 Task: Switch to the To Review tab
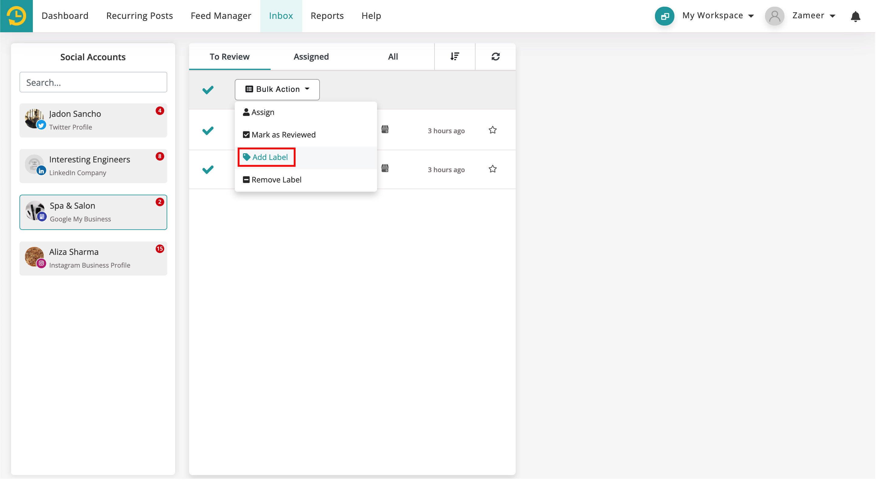[x=230, y=57]
